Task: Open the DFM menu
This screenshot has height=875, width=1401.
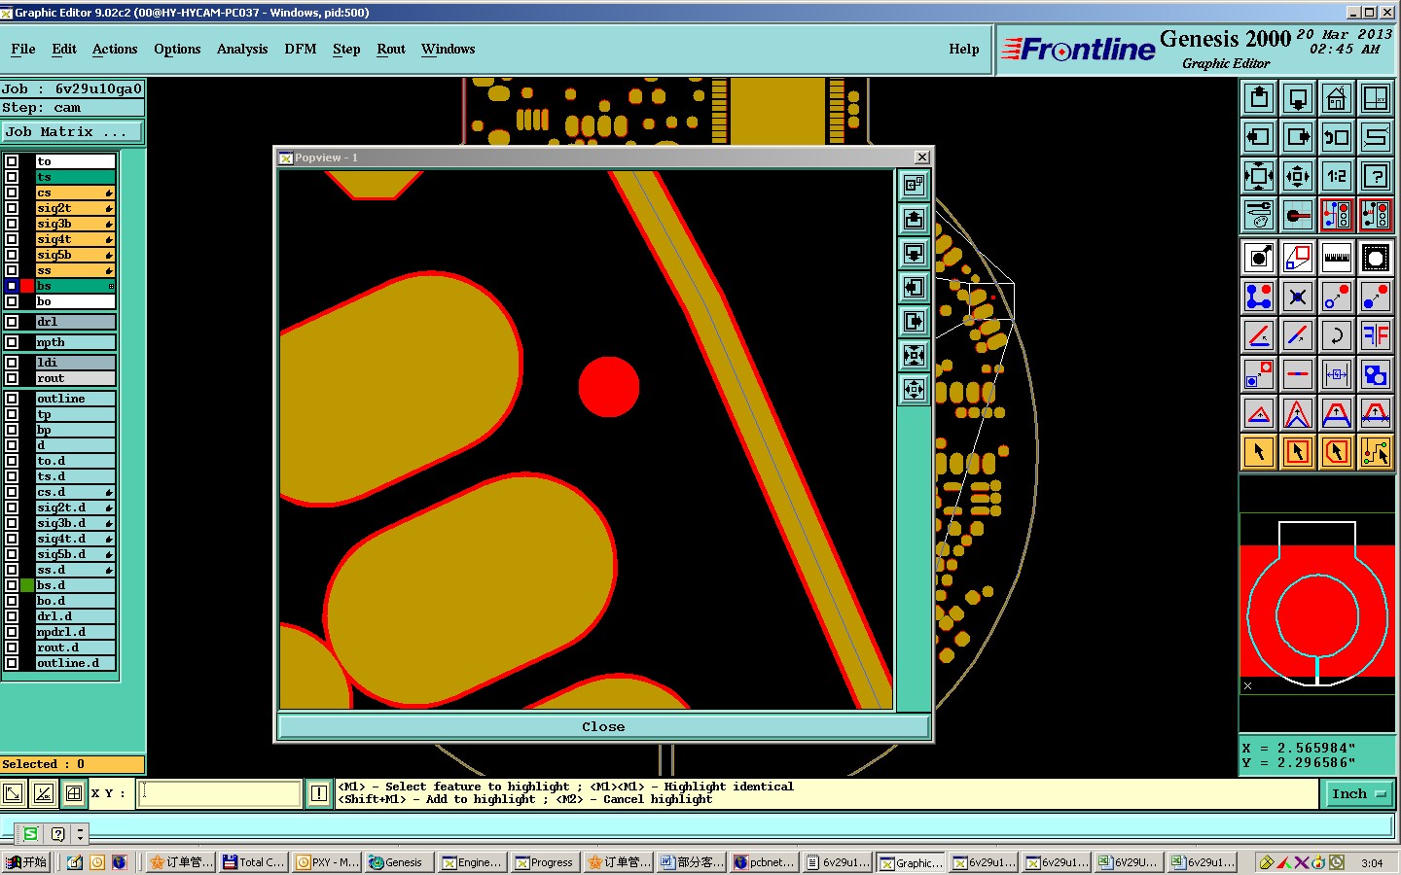Action: point(301,50)
